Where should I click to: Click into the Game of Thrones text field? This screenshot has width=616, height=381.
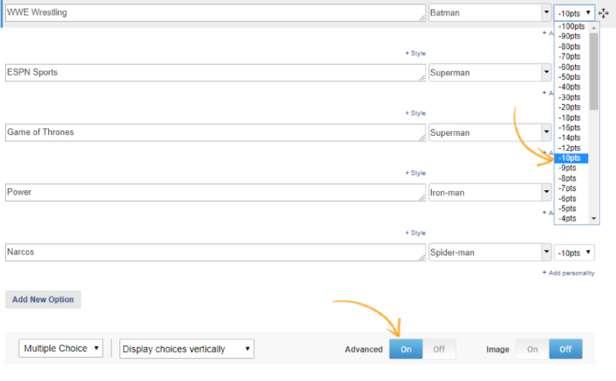[215, 133]
